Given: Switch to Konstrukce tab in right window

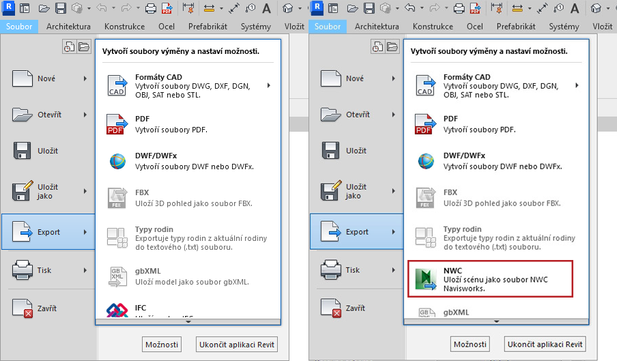Looking at the screenshot, I should (433, 26).
